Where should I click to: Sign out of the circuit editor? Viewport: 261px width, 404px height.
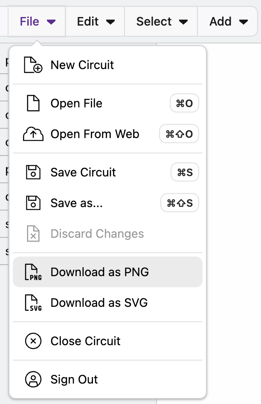click(x=74, y=379)
